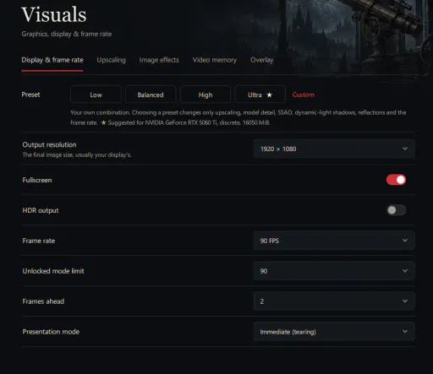Select the Balanced preset
This screenshot has width=433, height=374.
point(151,95)
